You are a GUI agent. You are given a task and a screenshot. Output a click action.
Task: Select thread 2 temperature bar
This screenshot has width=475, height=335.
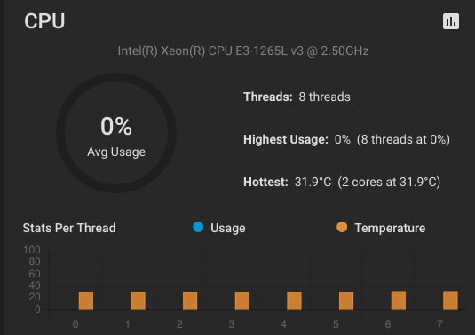(x=190, y=300)
